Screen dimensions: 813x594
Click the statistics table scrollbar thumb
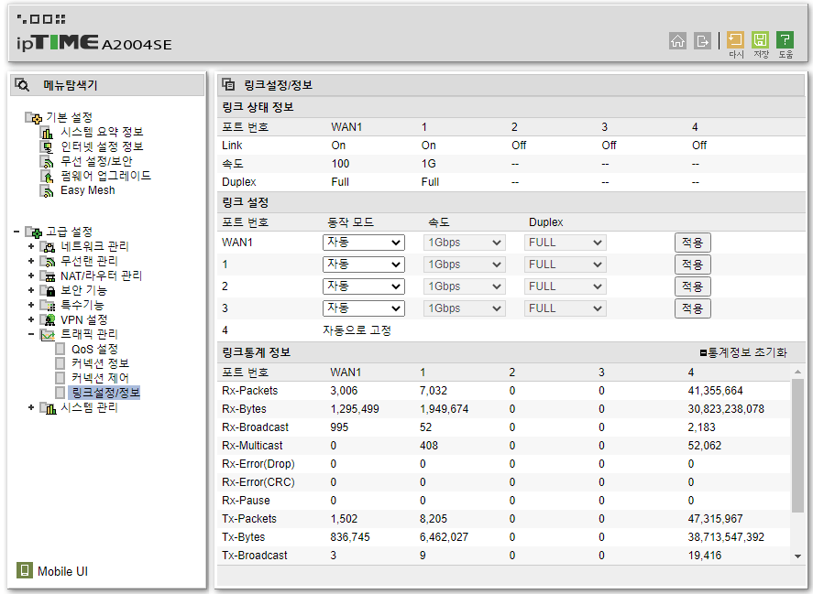pos(797,446)
